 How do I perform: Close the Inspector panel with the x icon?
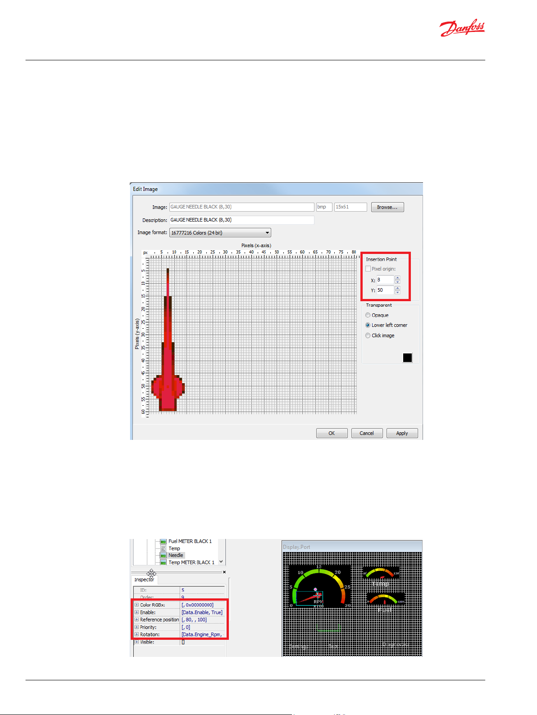pos(224,572)
